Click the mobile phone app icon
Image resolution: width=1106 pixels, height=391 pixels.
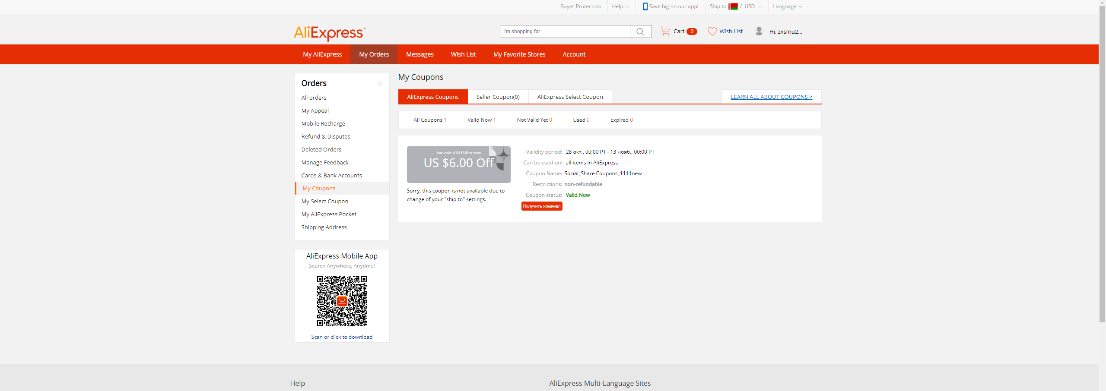tap(645, 6)
